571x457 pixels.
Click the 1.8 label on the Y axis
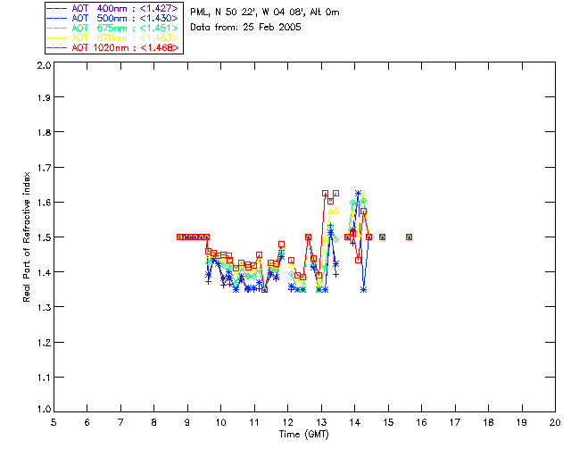(x=44, y=132)
